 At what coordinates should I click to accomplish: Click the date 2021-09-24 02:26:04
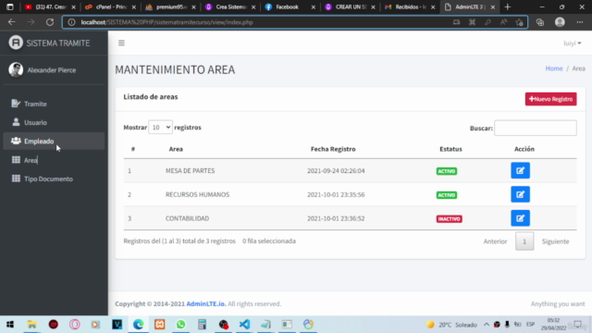pos(336,170)
